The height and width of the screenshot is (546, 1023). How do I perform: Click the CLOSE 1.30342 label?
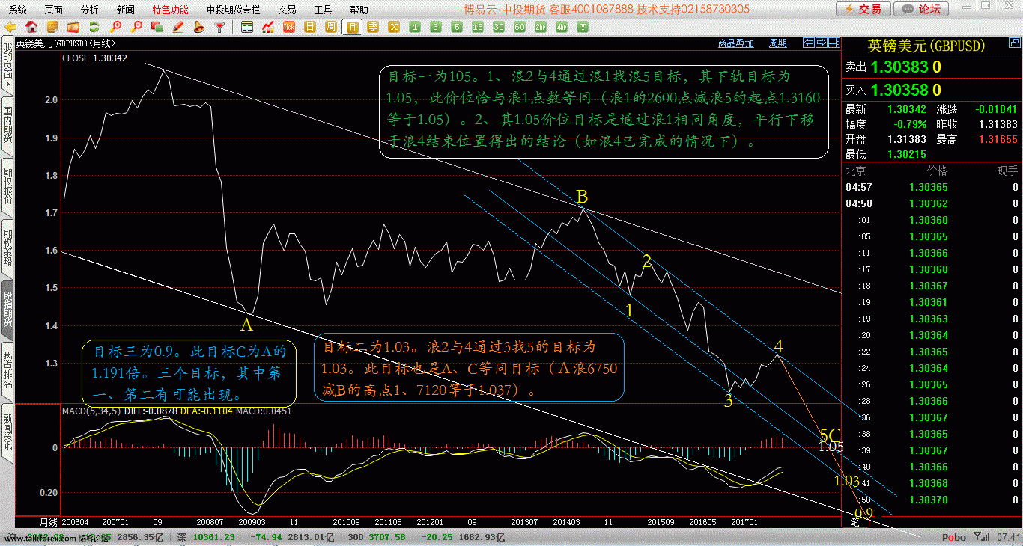(x=94, y=58)
